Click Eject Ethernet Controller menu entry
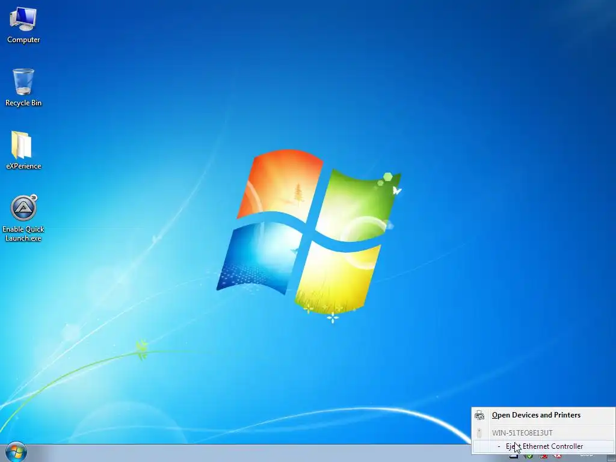 [544, 446]
